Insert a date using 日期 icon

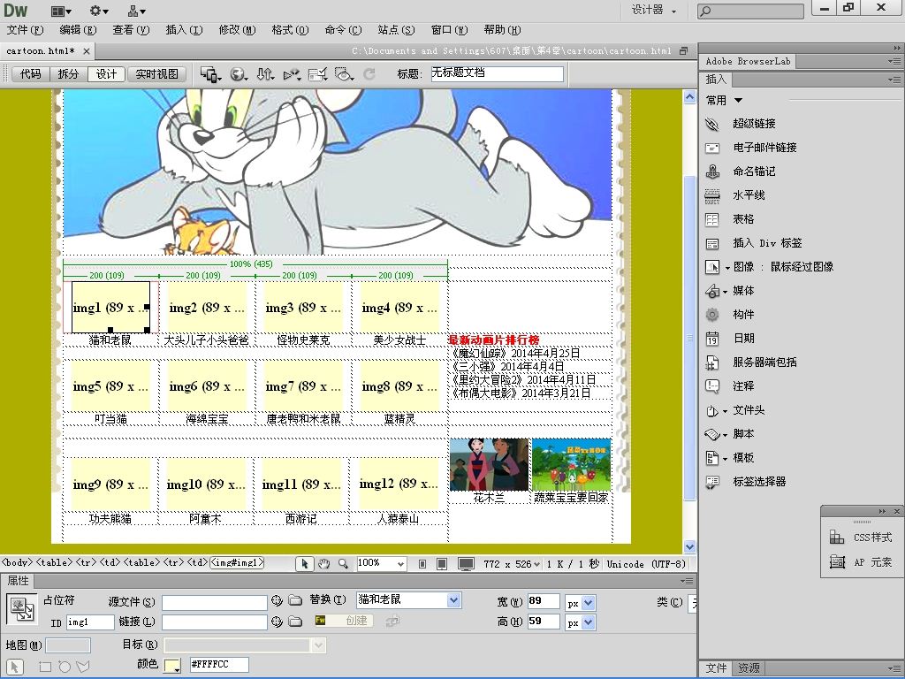point(712,339)
